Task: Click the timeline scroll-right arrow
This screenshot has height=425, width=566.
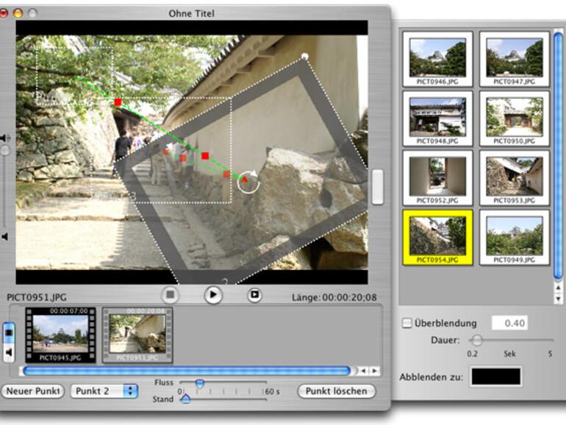Action: coord(374,371)
